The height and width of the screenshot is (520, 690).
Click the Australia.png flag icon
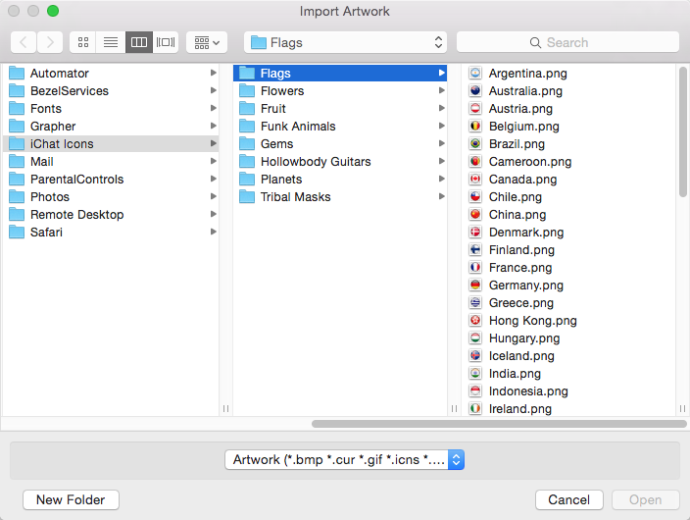pyautogui.click(x=475, y=91)
